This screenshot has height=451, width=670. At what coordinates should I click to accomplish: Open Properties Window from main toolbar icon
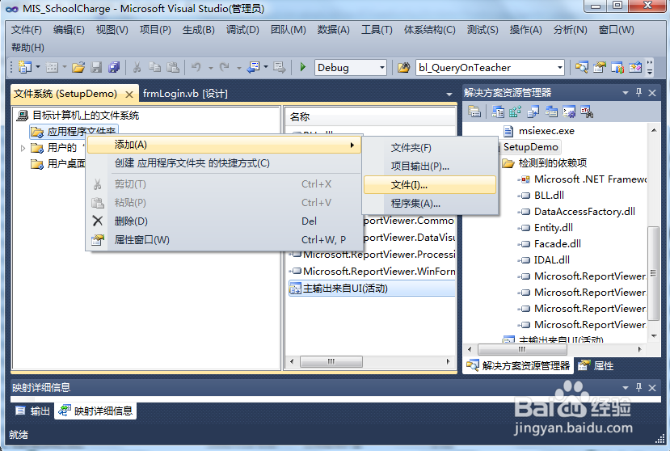[600, 67]
